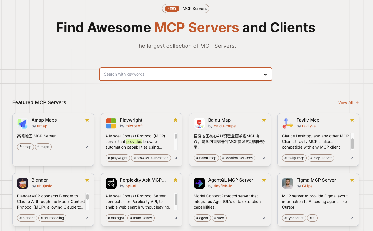Click the Figma MCP Server avatar photo
373x231 pixels.
pos(287,183)
